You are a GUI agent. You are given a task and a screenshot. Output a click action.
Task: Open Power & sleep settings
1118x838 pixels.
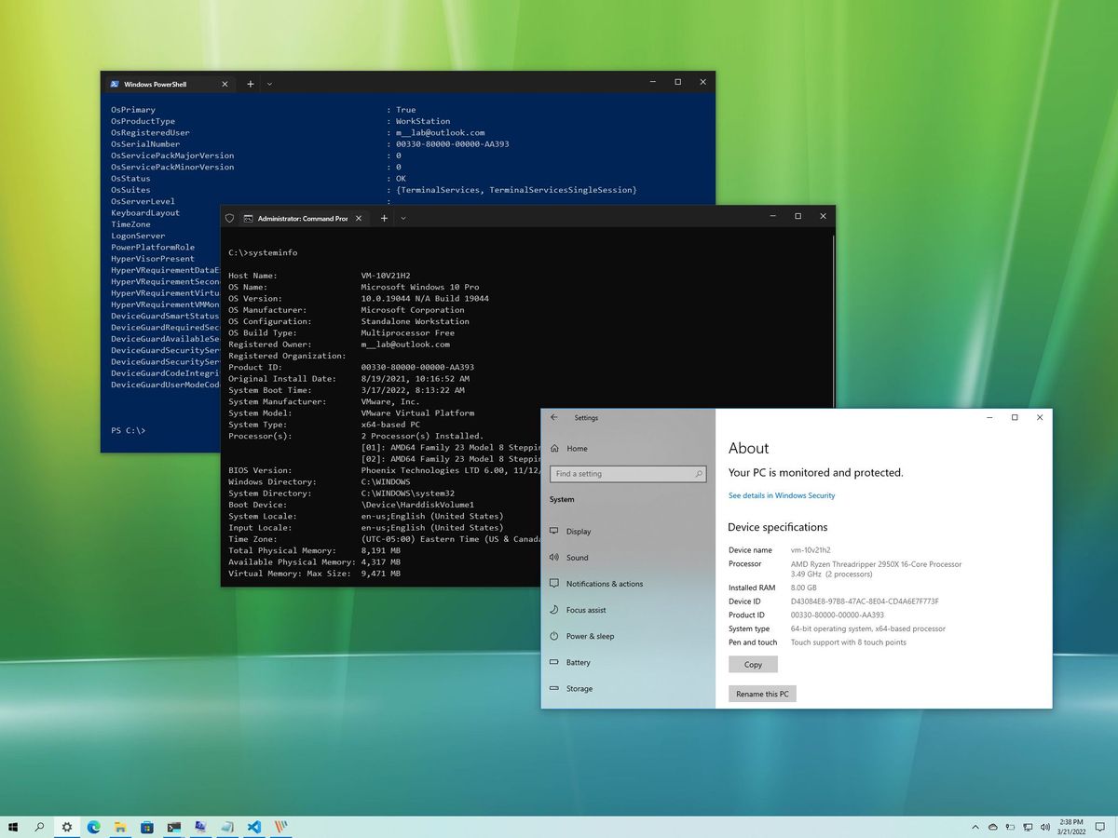coord(591,636)
